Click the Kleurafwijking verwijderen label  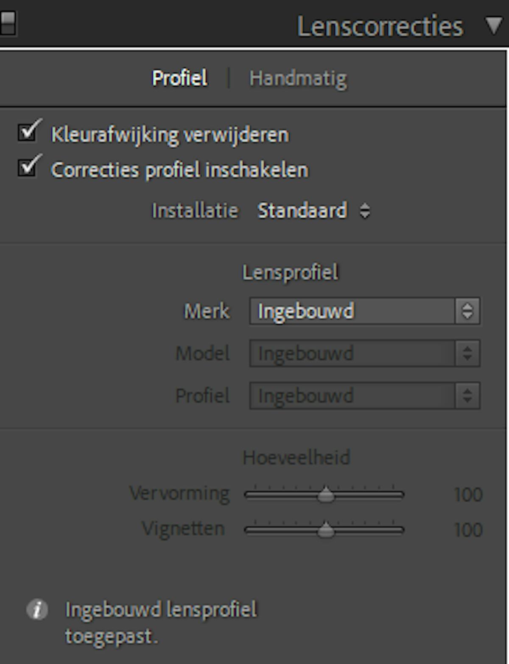pyautogui.click(x=170, y=135)
